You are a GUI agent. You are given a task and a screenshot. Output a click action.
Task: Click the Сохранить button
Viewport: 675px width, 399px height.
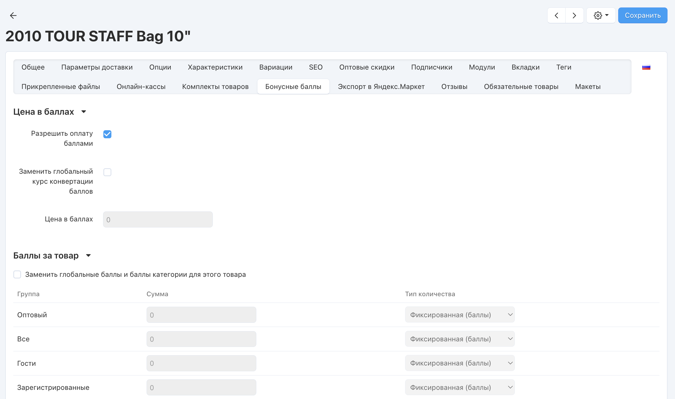pyautogui.click(x=643, y=16)
